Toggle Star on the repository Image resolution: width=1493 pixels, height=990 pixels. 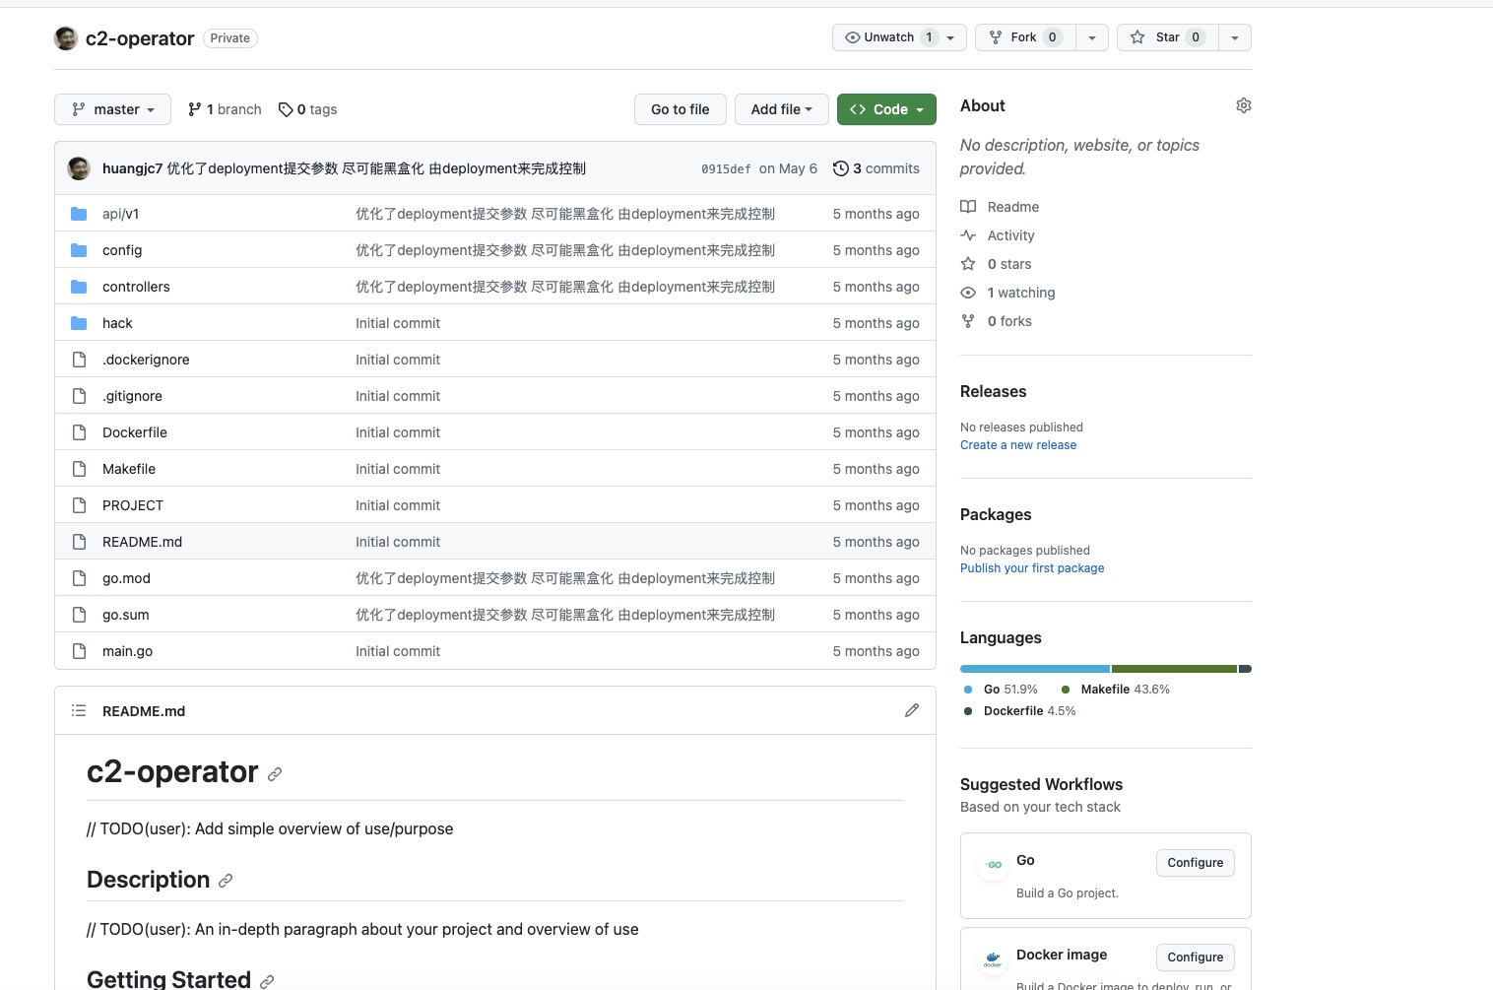tap(1167, 37)
